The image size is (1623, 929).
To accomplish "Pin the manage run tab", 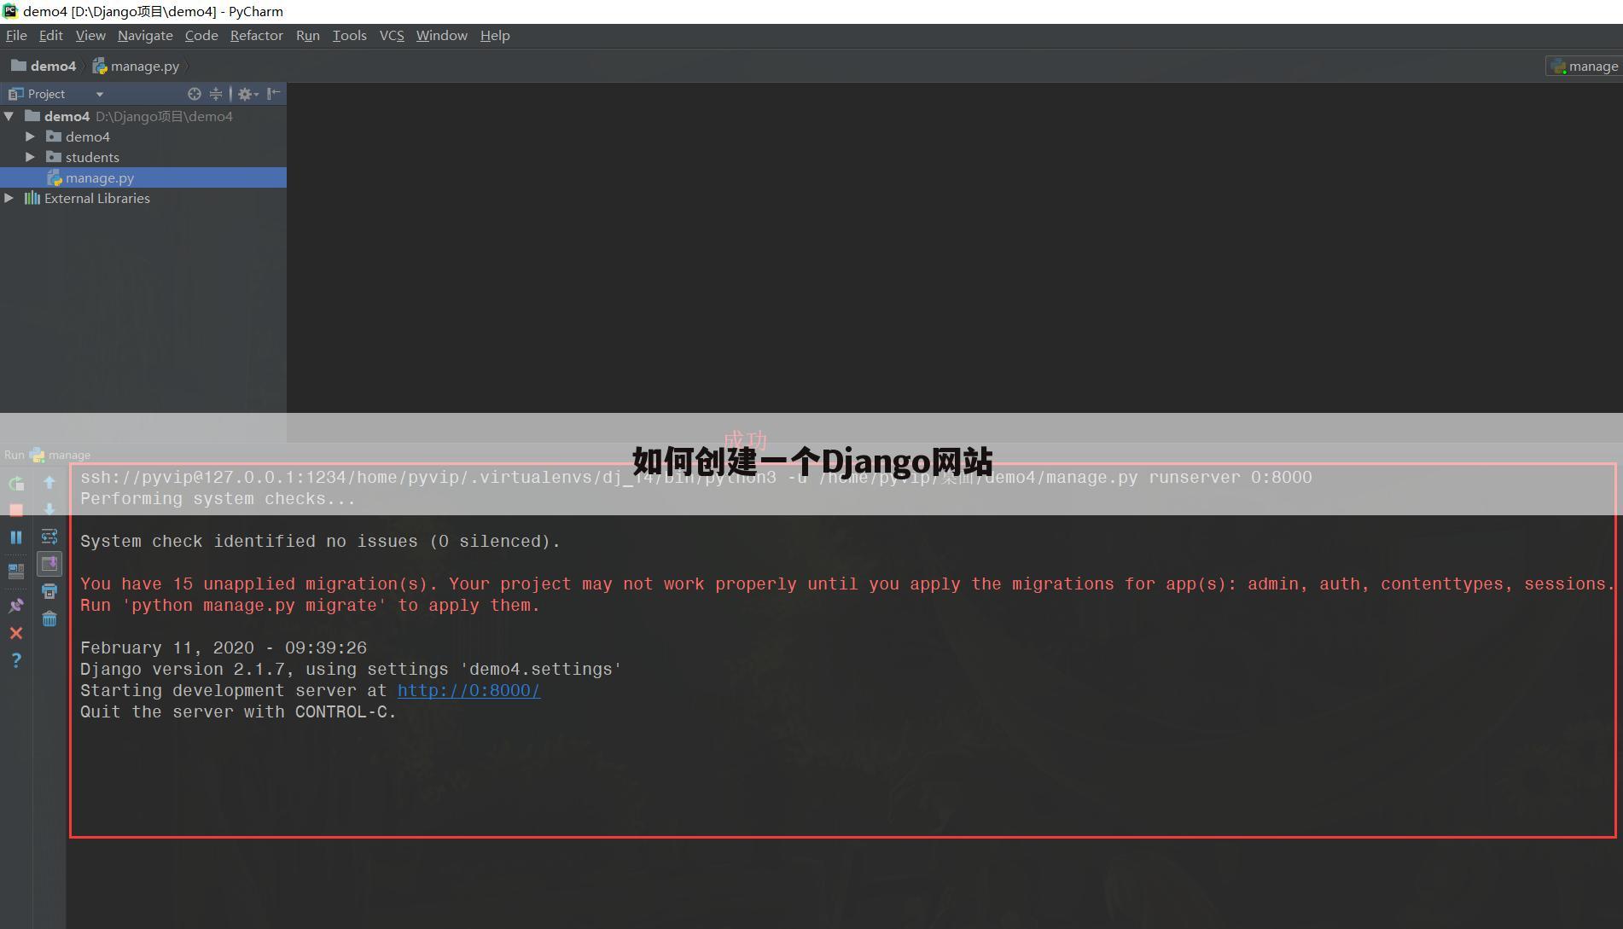I will [x=16, y=606].
